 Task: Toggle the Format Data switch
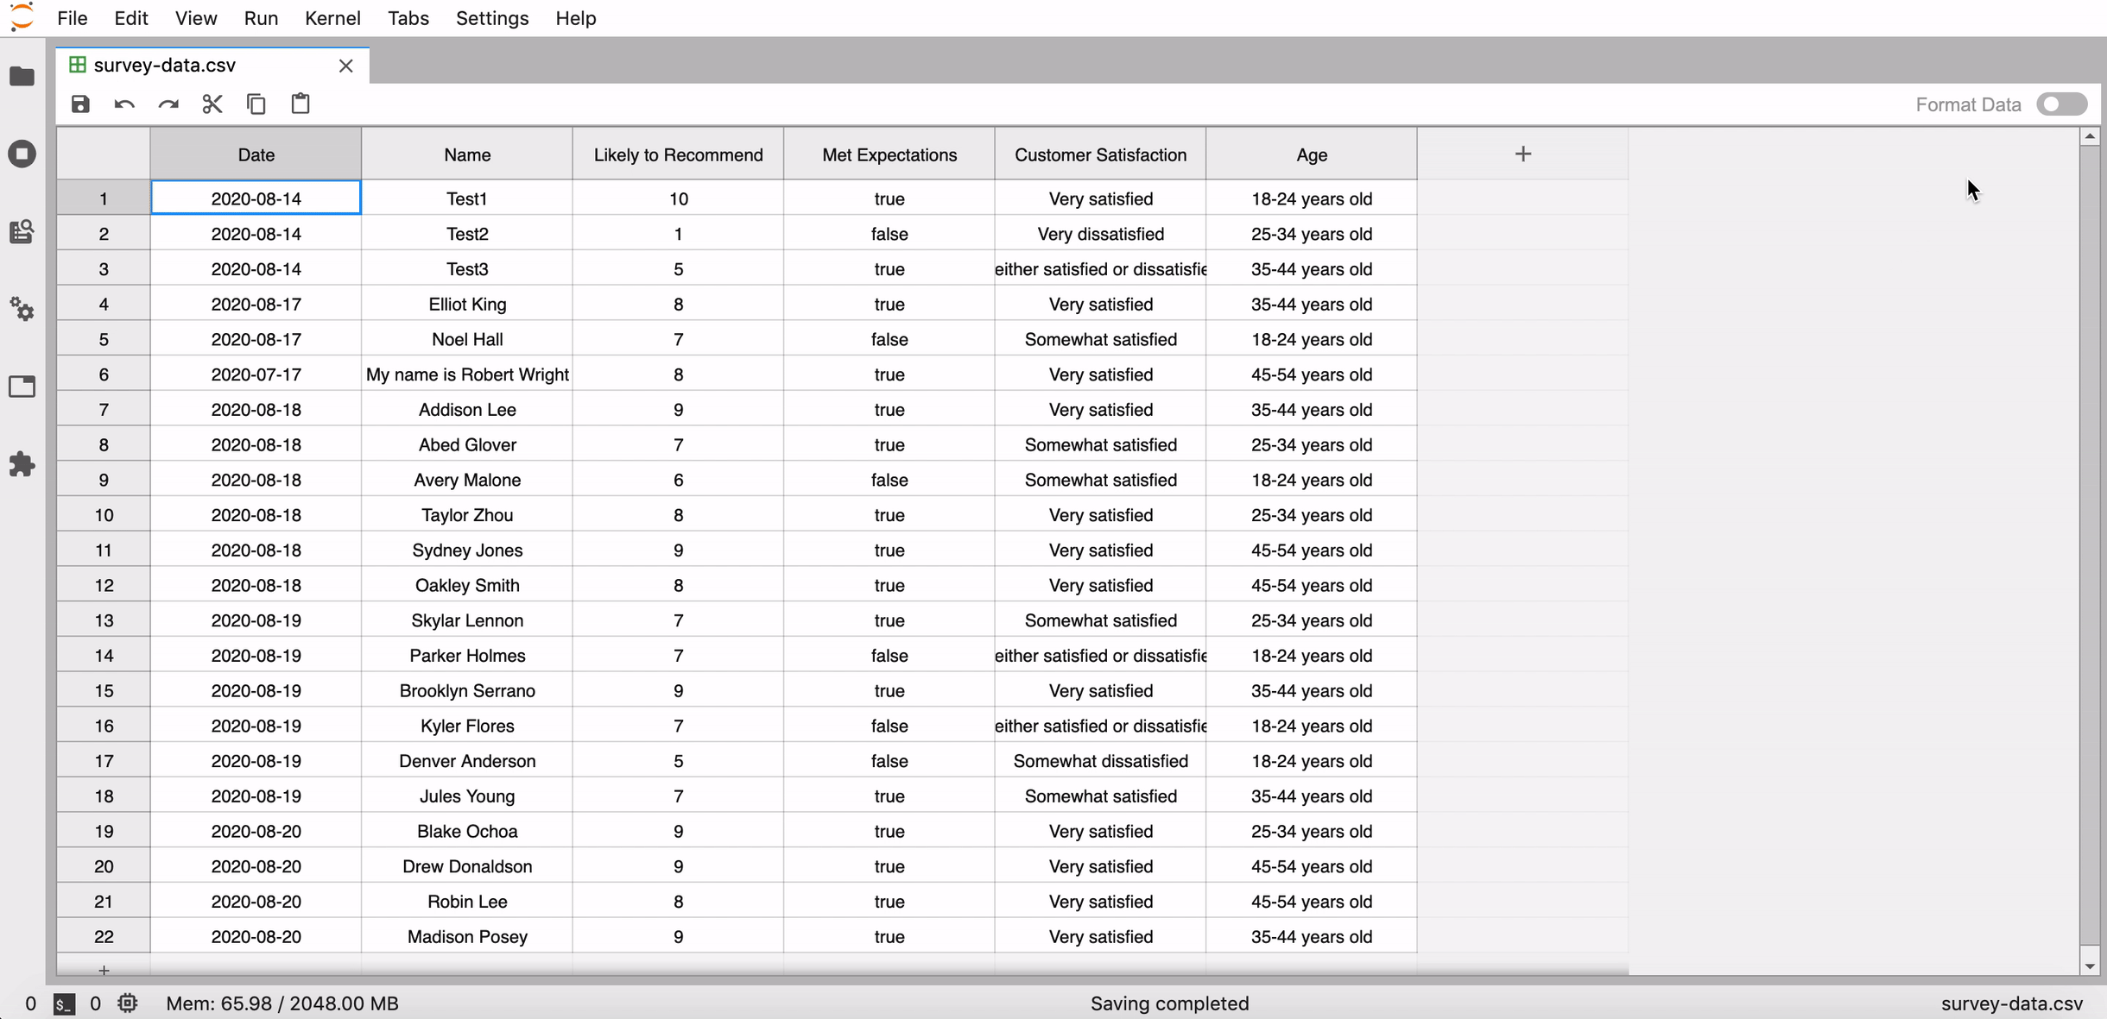click(2061, 104)
